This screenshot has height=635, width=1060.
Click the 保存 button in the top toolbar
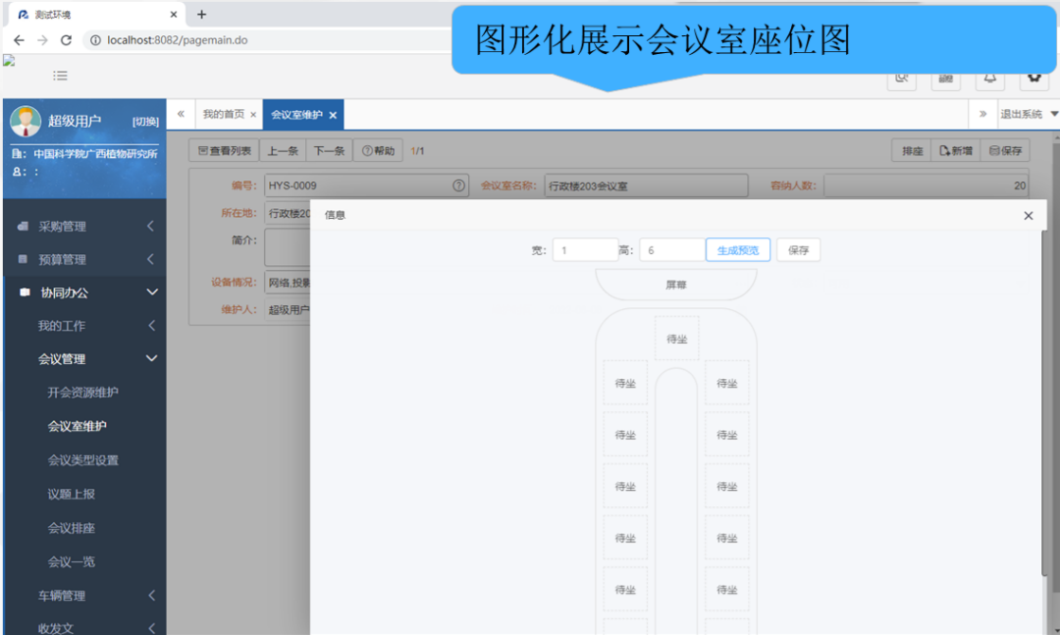point(1005,151)
